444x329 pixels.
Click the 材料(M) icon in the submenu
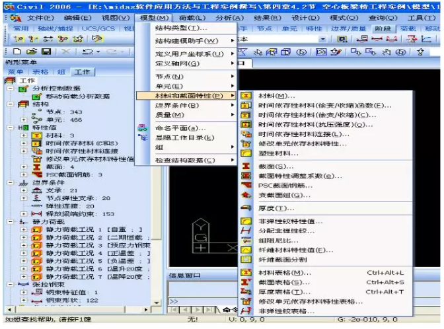click(246, 96)
